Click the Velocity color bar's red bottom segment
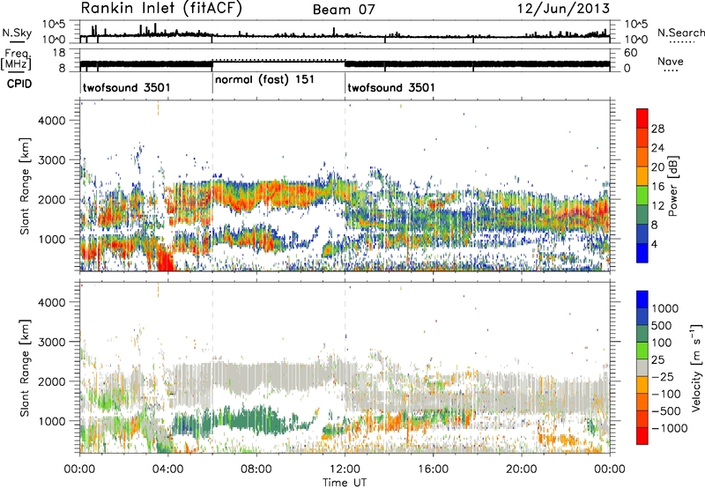Viewport: 705px width, 488px height. (x=642, y=436)
